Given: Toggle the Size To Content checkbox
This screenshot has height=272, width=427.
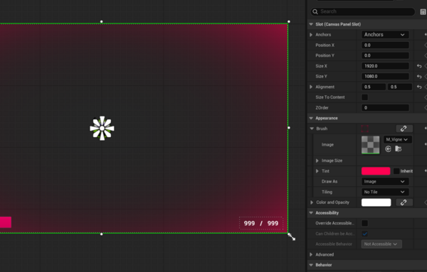Looking at the screenshot, I should [364, 97].
